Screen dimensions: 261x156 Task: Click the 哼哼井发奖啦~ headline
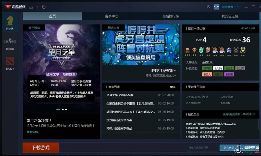pos(164,71)
